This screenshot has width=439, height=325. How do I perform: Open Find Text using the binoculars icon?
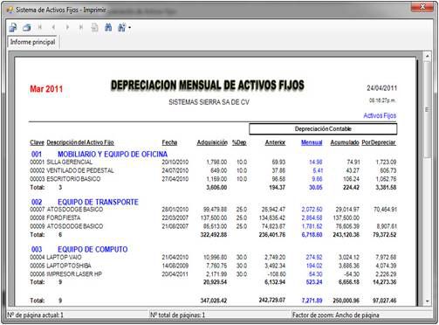coord(108,27)
